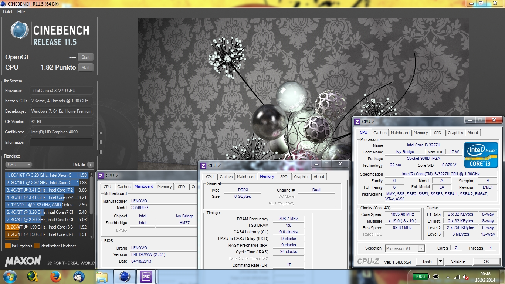Click the DRAM Frequency value 798.7 MHz
Image resolution: width=505 pixels, height=284 pixels.
pos(288,219)
